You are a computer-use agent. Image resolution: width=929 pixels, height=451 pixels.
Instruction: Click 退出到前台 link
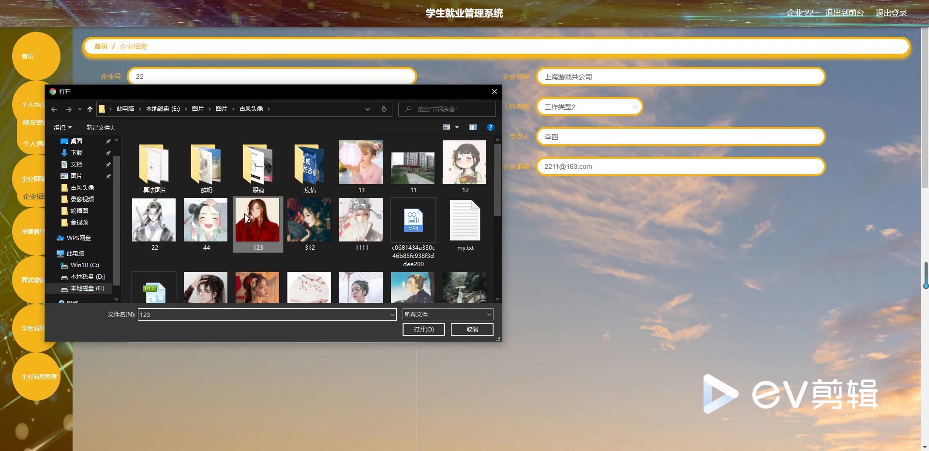pyautogui.click(x=845, y=13)
